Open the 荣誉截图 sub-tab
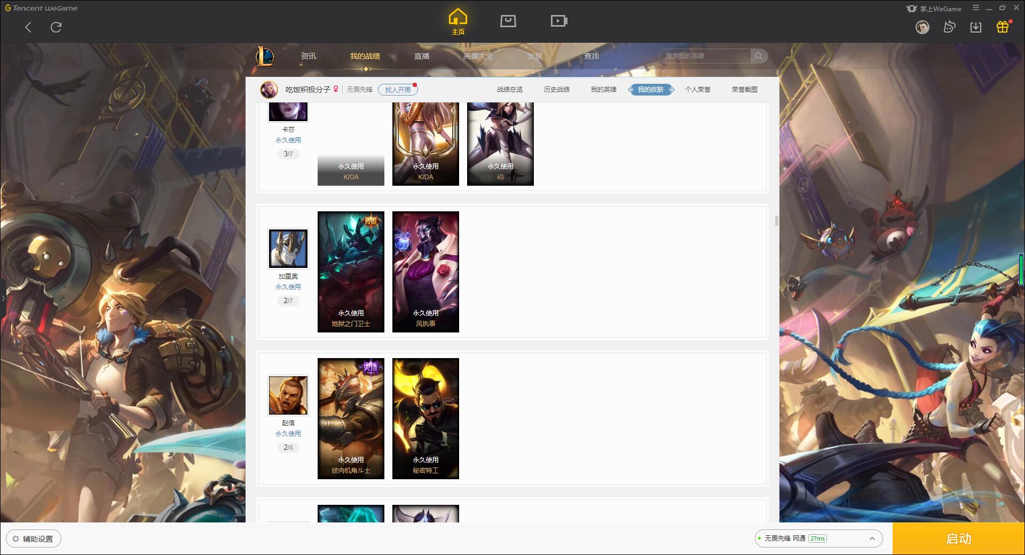Viewport: 1025px width, 555px height. [745, 90]
